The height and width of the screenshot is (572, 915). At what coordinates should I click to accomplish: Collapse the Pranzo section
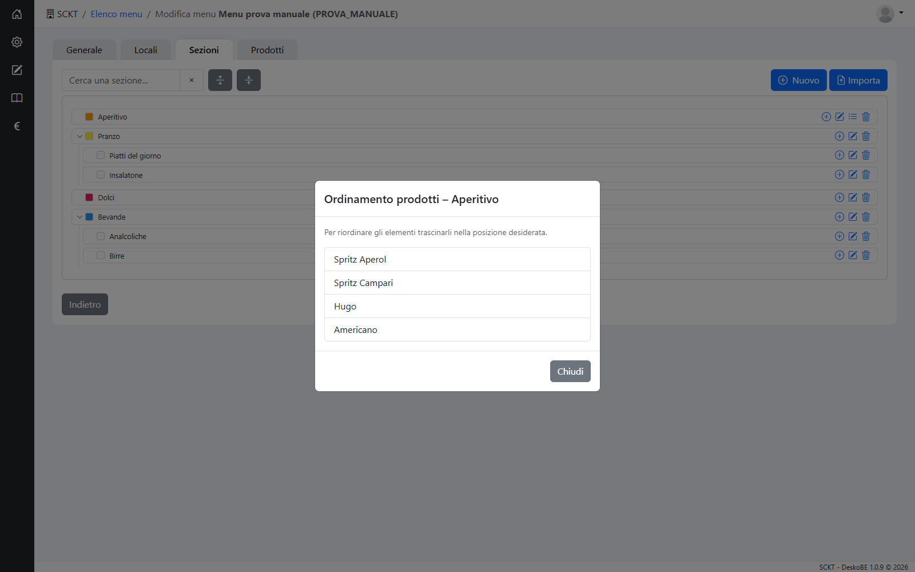[x=79, y=136]
